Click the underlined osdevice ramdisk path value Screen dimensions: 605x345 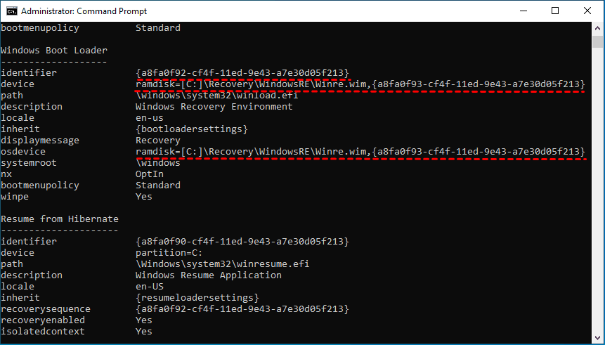pos(360,152)
